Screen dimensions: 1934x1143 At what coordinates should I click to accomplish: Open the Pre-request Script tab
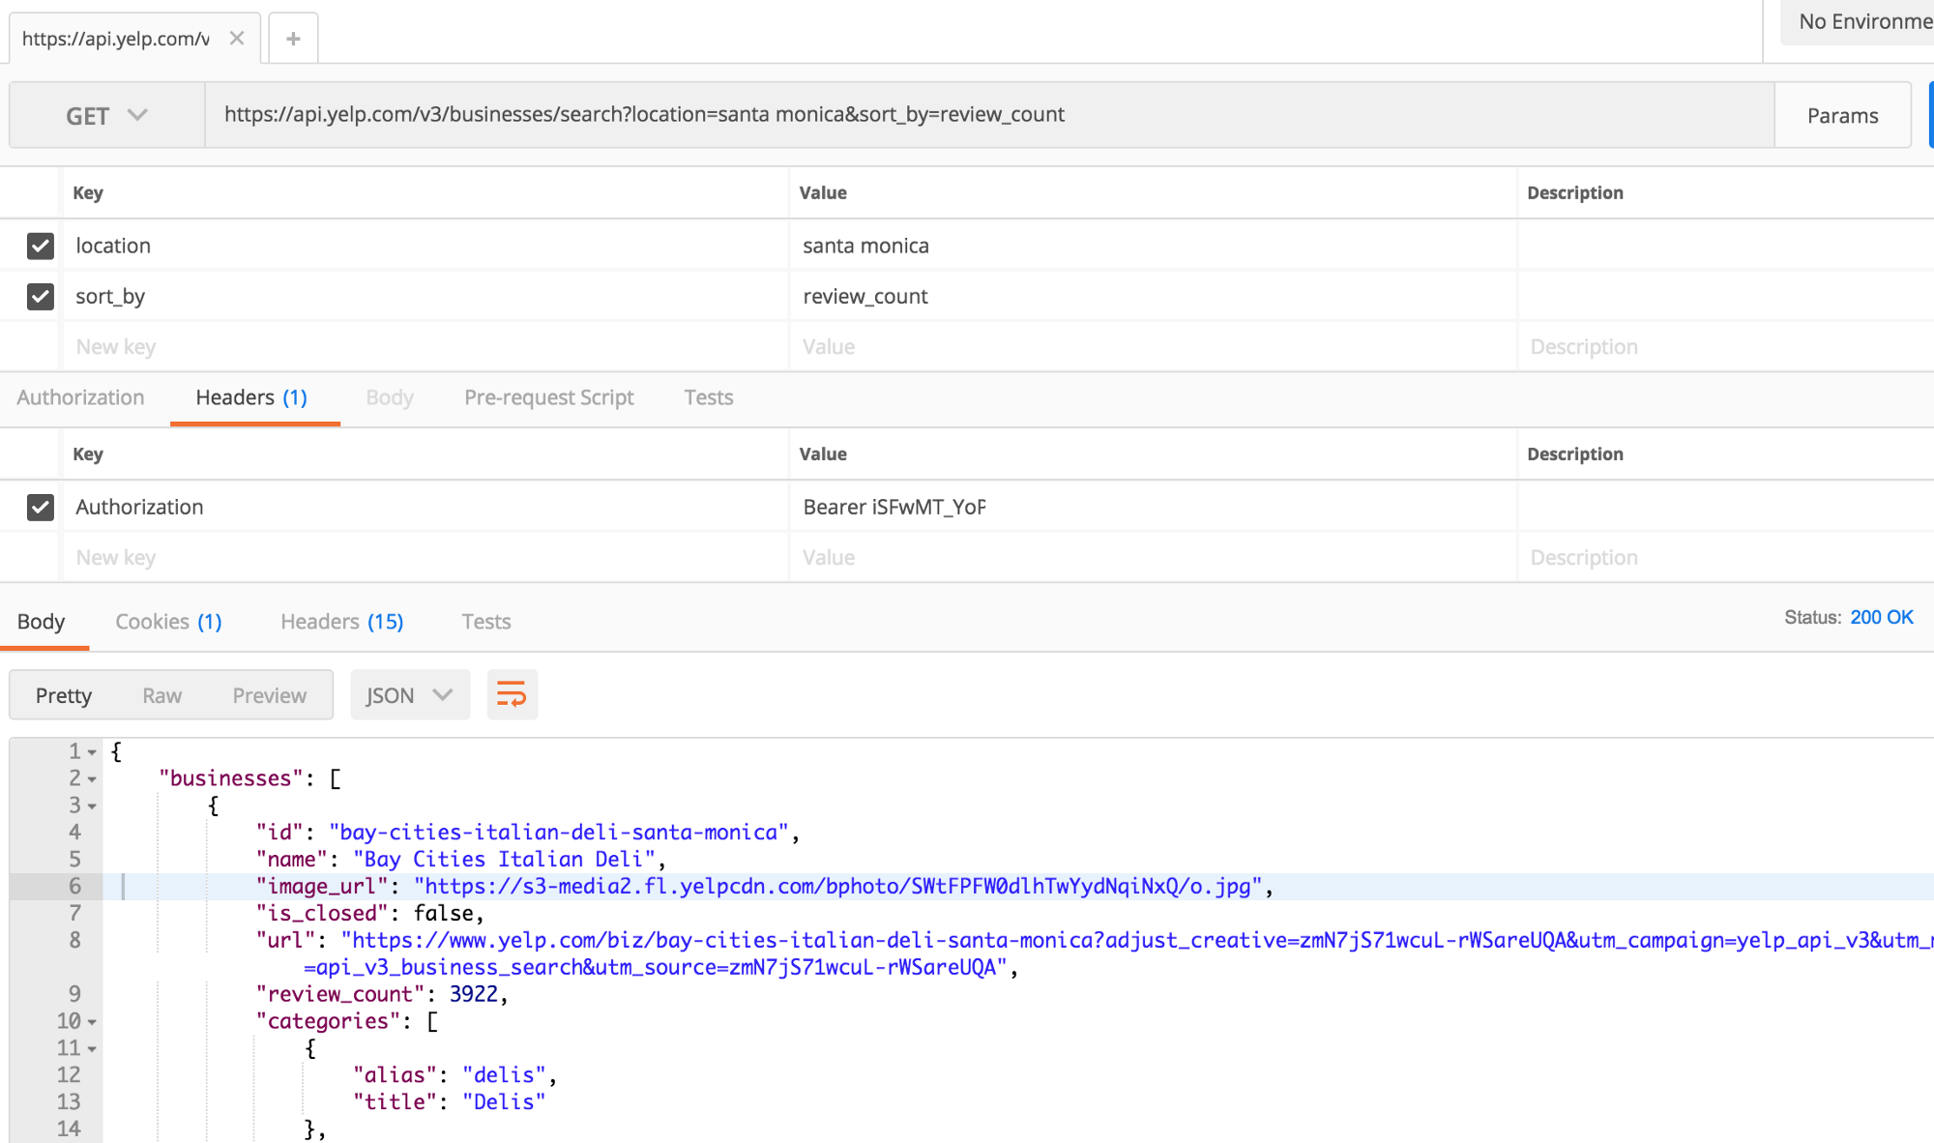548,397
